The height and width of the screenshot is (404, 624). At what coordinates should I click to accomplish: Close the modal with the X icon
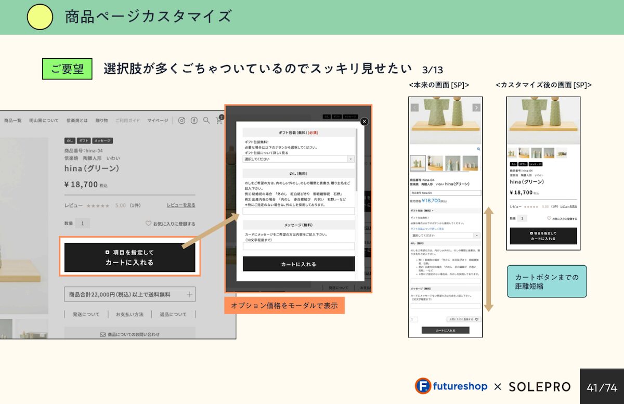[x=364, y=121]
